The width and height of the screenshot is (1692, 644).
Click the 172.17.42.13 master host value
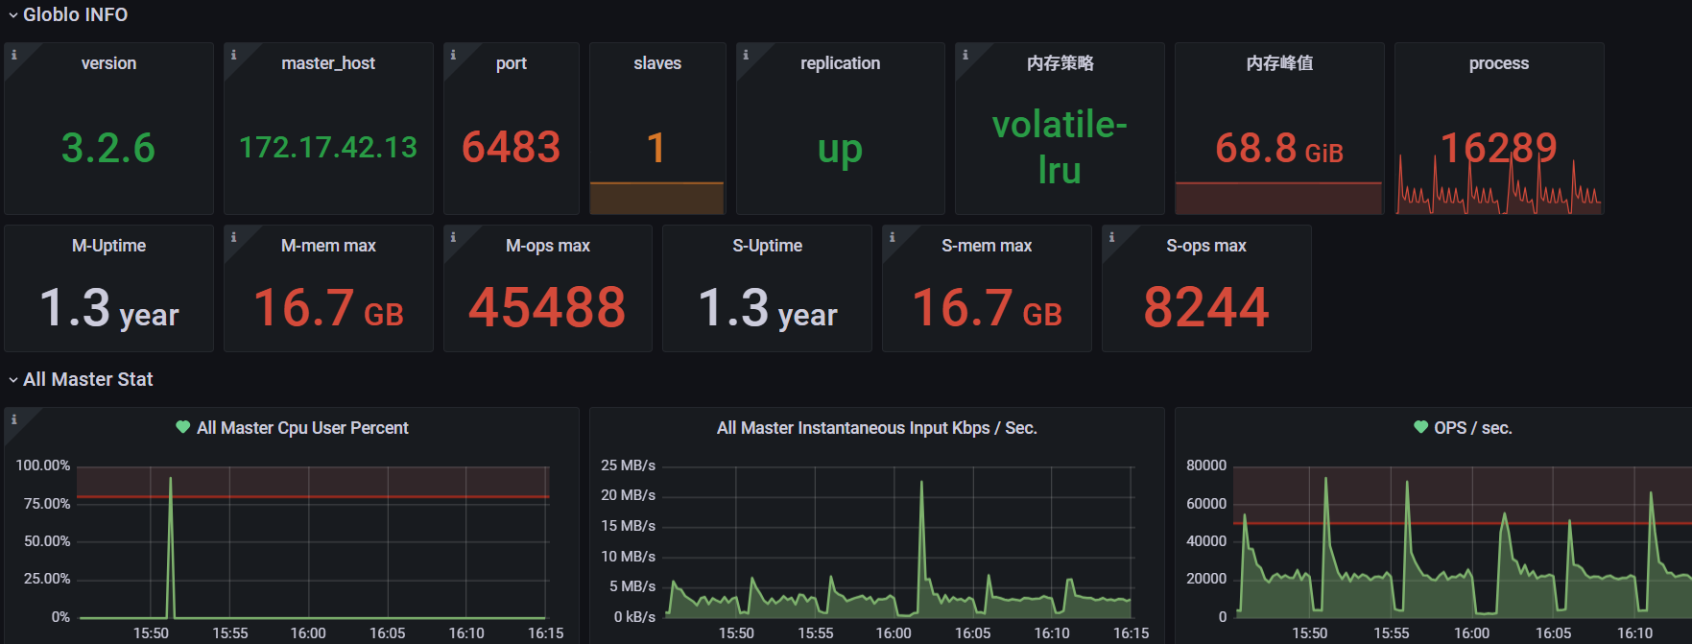(328, 148)
